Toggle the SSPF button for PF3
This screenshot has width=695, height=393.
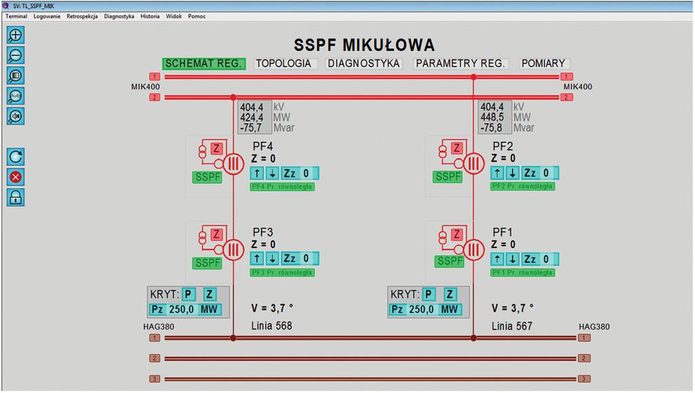(207, 263)
